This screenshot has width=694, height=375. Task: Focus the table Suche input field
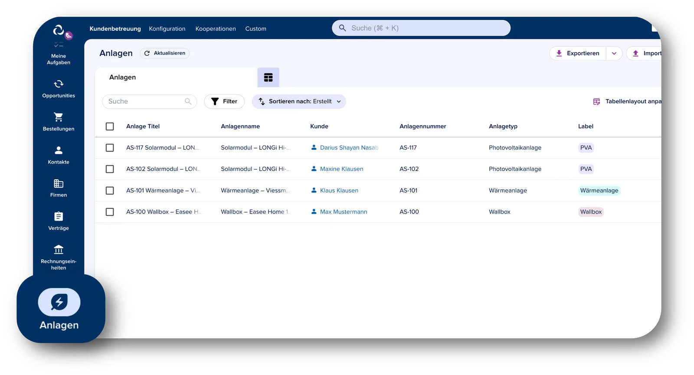150,101
